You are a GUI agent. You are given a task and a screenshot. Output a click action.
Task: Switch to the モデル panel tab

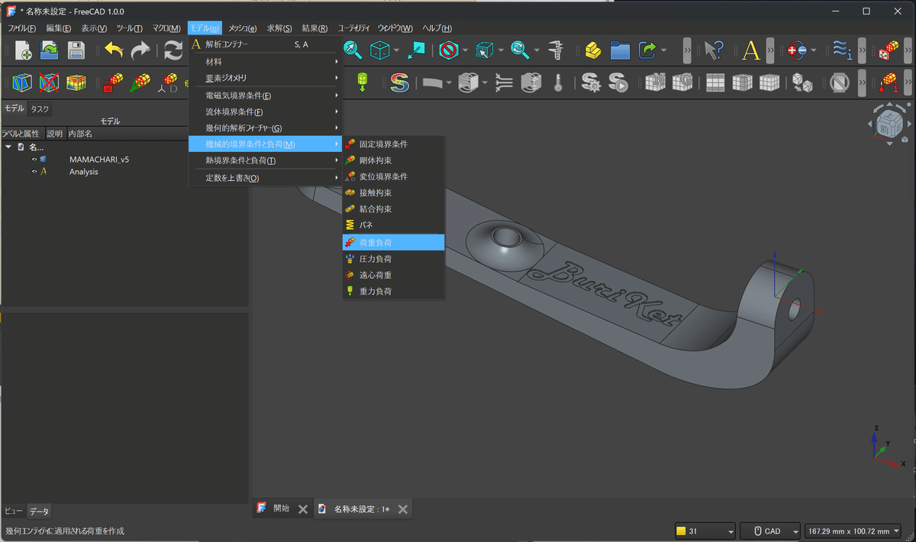(15, 109)
